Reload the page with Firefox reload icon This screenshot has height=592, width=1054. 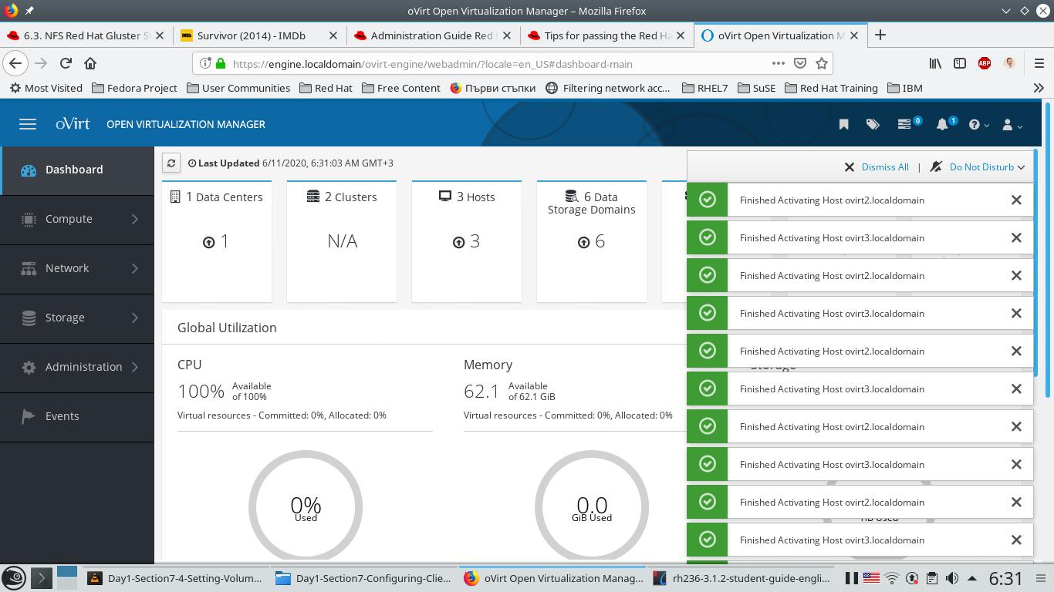tap(66, 63)
